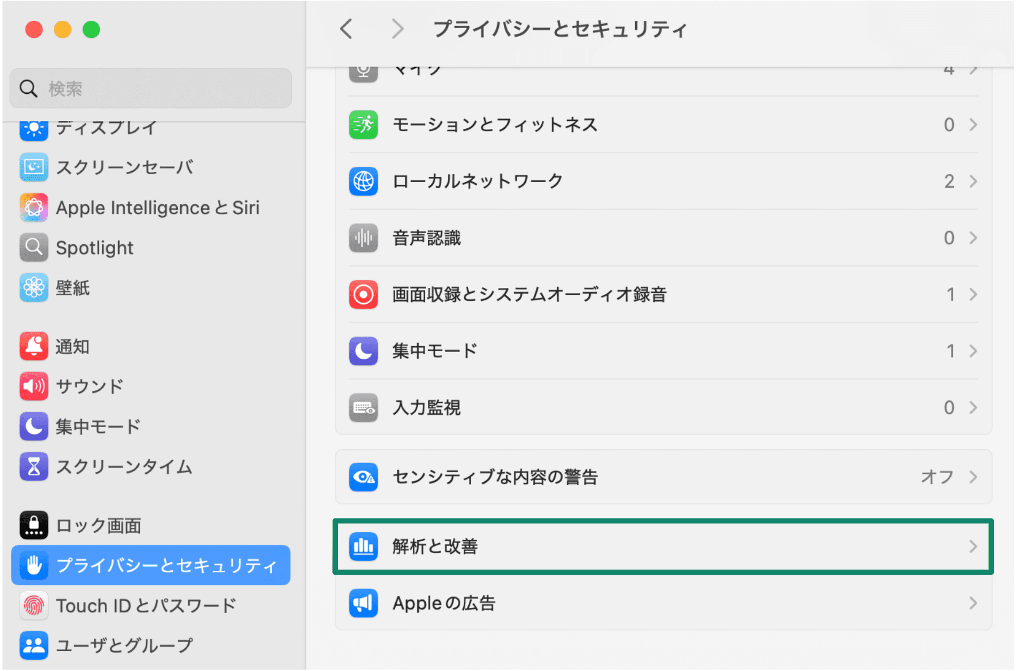Click the back navigation arrow

[x=346, y=29]
